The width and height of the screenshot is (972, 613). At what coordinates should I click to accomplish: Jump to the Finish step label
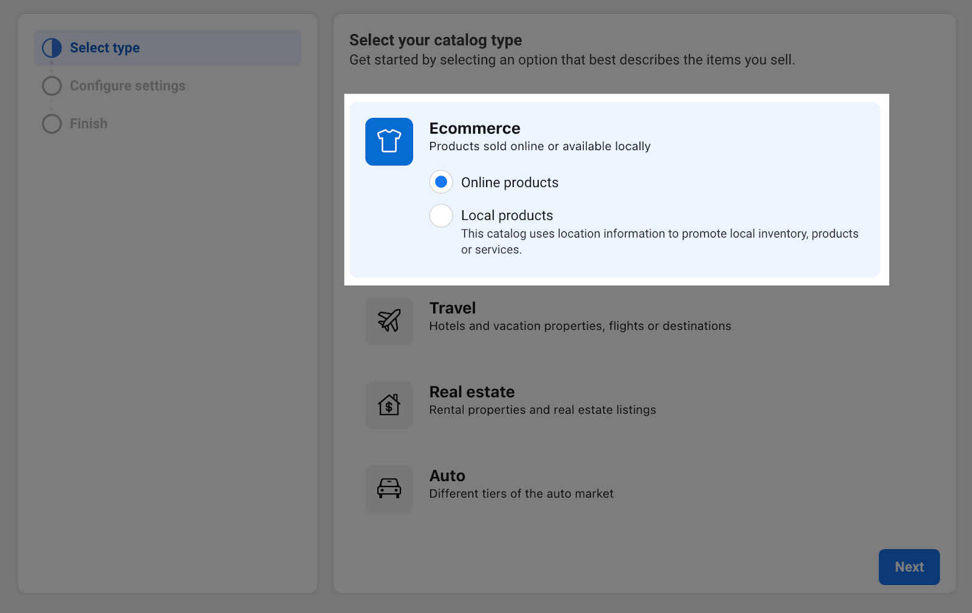coord(89,124)
